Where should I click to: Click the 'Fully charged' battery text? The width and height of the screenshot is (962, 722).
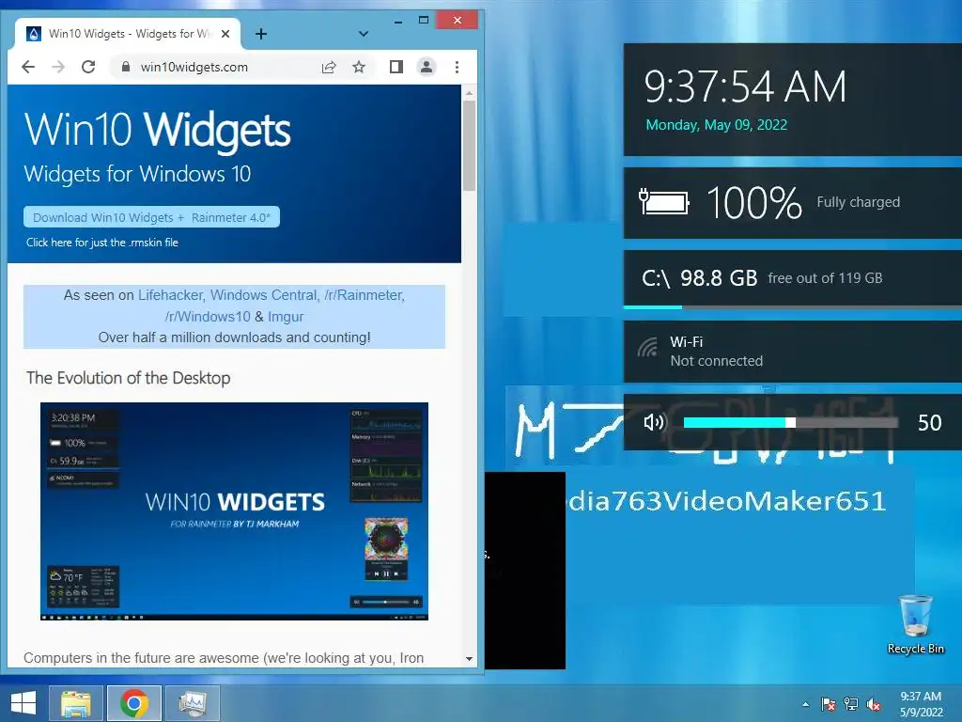coord(859,202)
